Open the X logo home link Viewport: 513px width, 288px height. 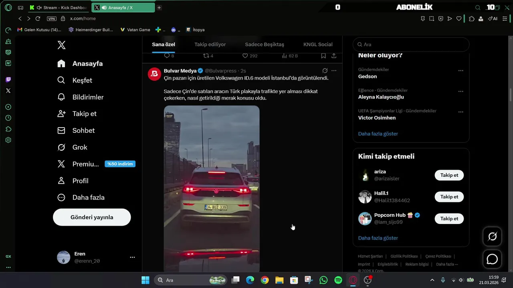point(61,45)
